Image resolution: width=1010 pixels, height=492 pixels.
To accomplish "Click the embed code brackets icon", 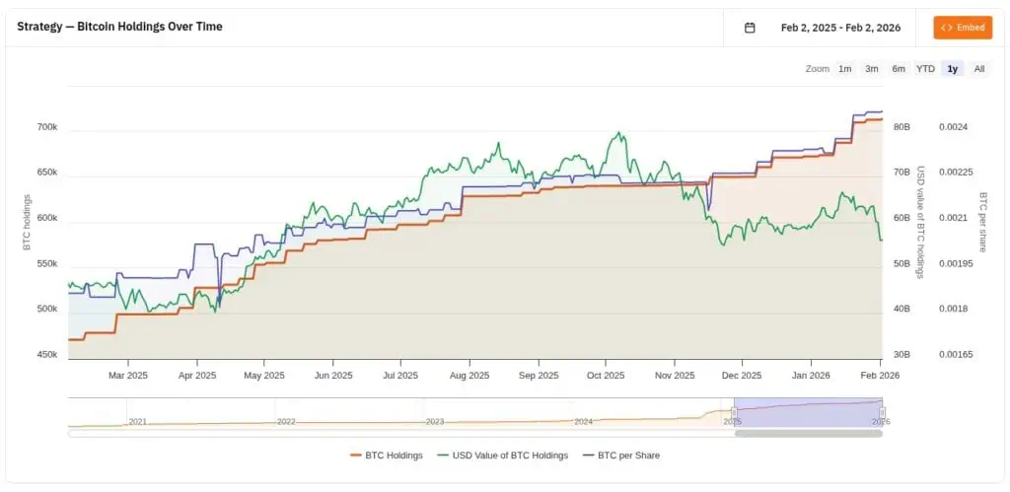I will point(946,28).
